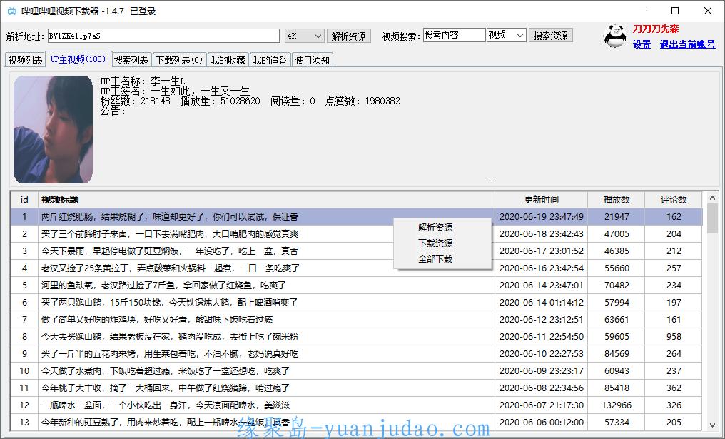The image size is (725, 439).
Task: Maximize the 哔哩哔哩视频下载器 window
Action: coord(675,11)
